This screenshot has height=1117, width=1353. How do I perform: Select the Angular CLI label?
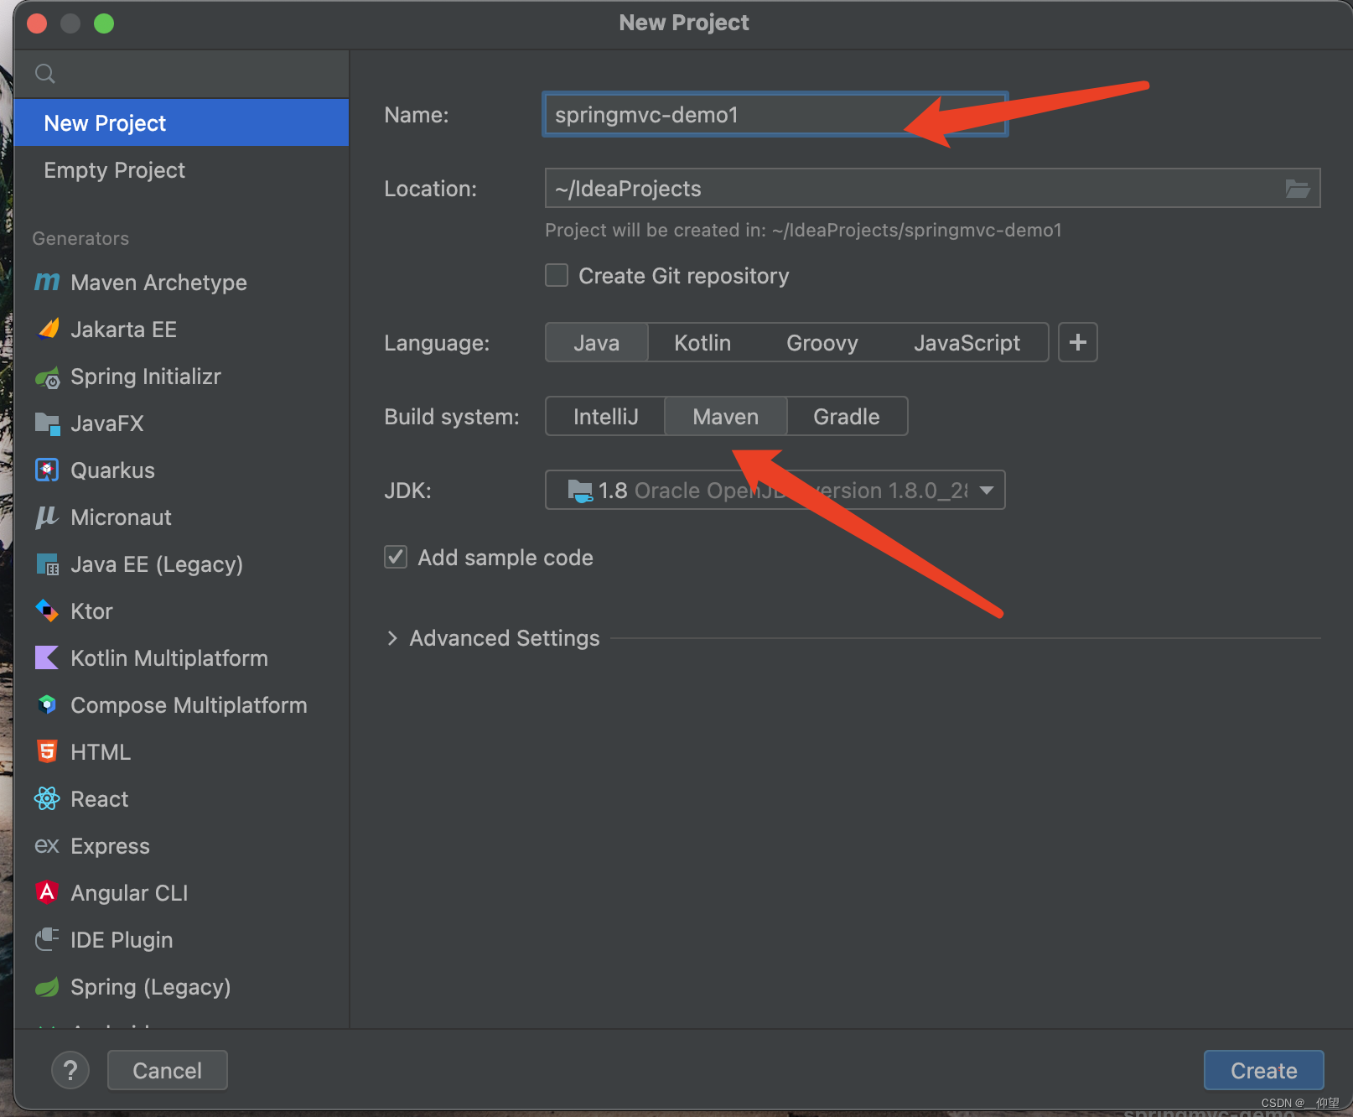(129, 893)
